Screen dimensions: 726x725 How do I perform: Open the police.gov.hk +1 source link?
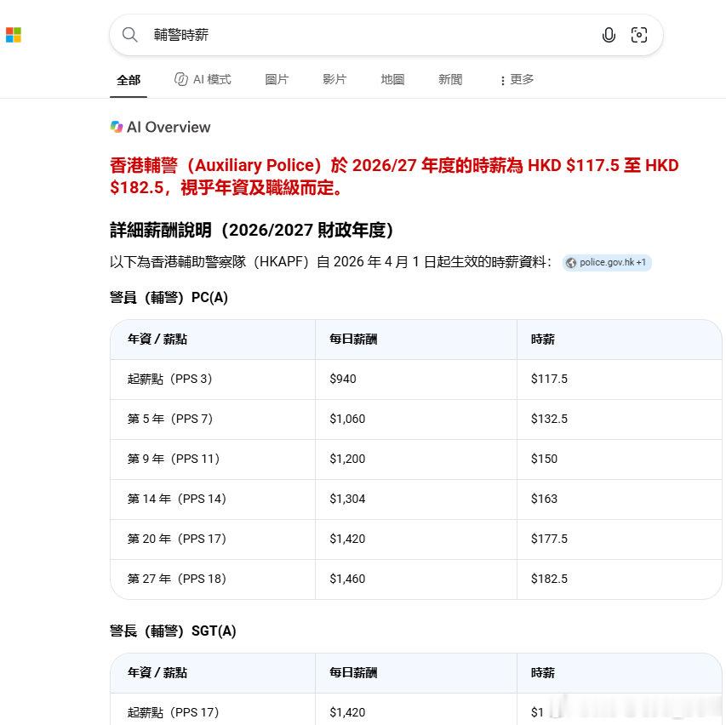click(607, 262)
